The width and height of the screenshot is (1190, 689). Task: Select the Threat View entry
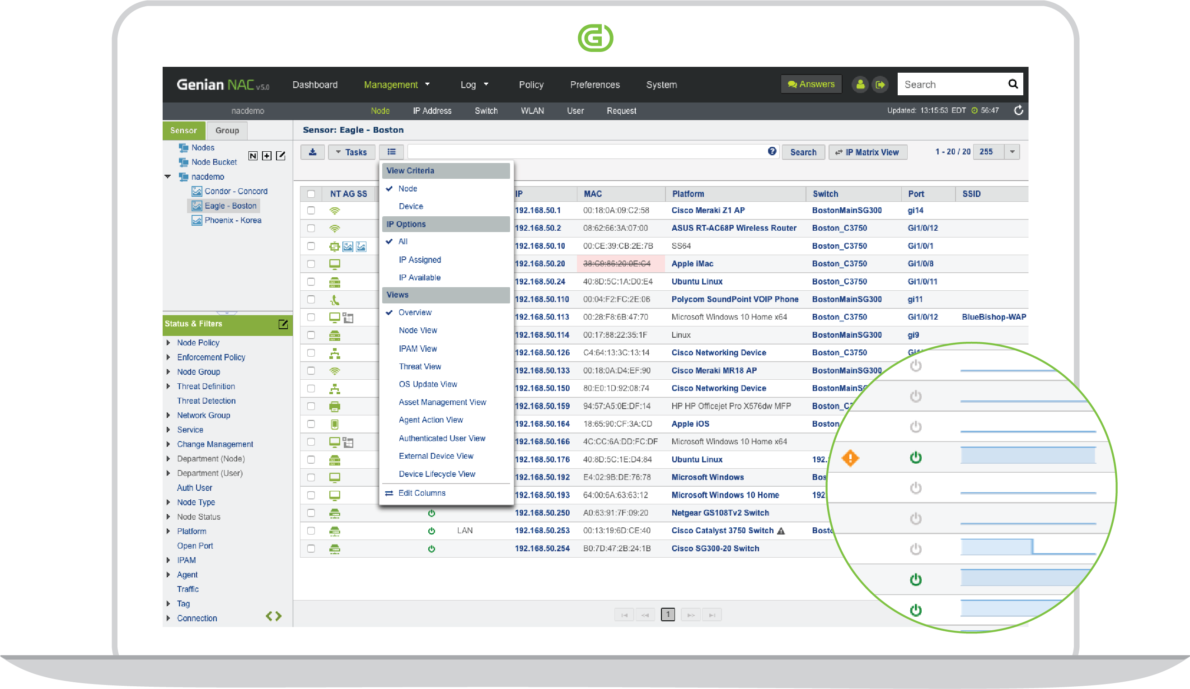pos(420,367)
